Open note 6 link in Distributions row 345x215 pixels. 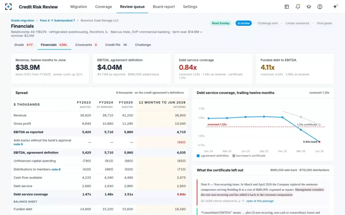(56, 169)
